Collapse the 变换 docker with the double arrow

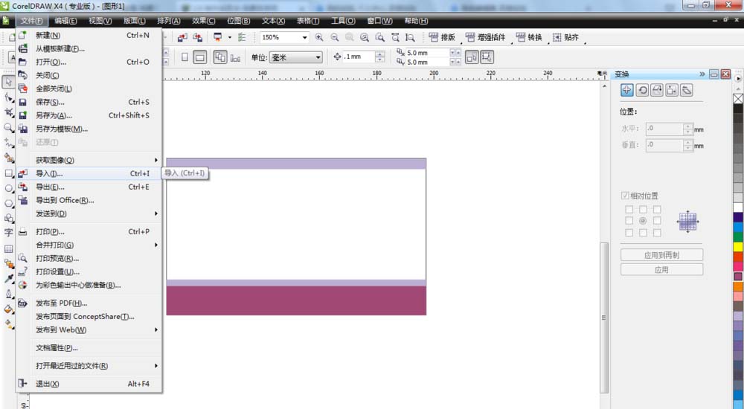pos(702,74)
